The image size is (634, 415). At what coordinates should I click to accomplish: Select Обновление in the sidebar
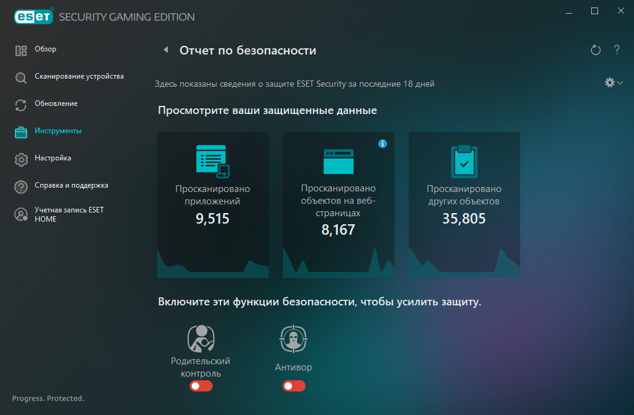pos(56,103)
